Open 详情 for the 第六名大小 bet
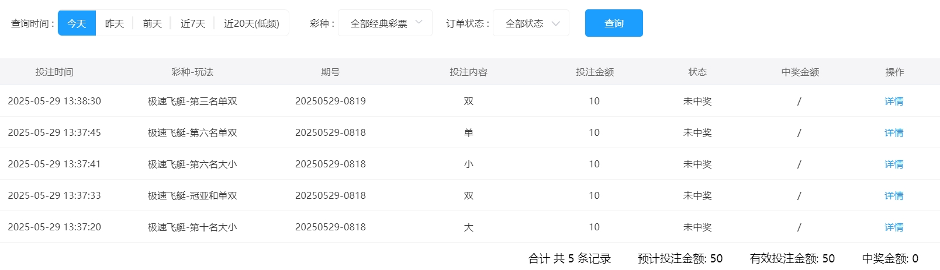Screen dimensions: 940x270 [894, 164]
